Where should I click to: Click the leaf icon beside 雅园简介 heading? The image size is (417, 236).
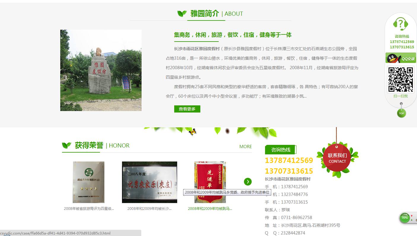181,13
